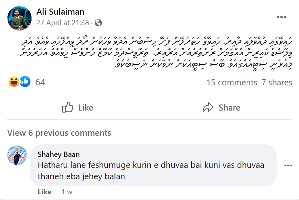
Task: Open the comment options three-dot menu
Action: click(x=288, y=166)
